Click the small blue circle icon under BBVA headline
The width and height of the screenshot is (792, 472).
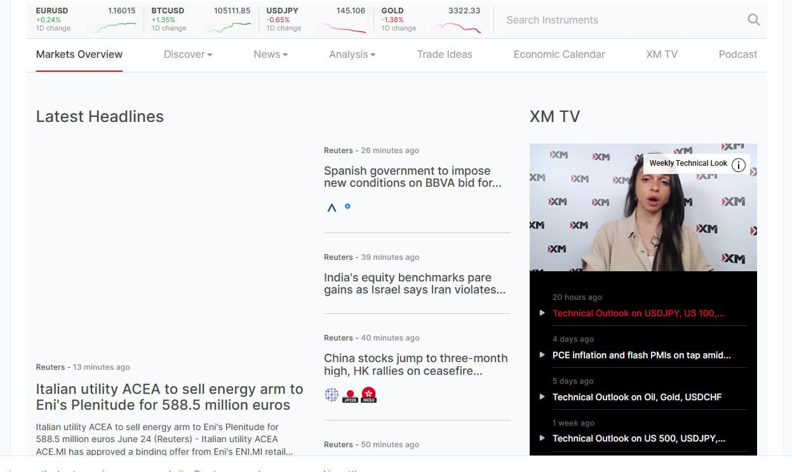coord(347,206)
